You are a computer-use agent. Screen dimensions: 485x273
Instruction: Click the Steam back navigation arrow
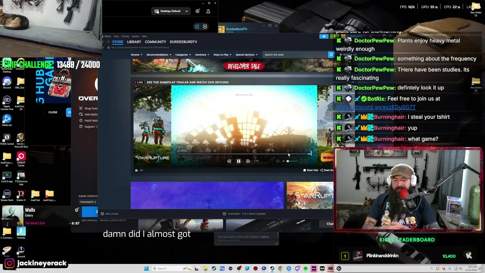coord(103,42)
